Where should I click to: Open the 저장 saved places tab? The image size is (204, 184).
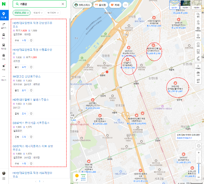pos(3,67)
